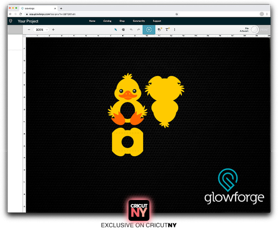Screen dimensions: 278x230
Task: Click the add artwork plus button
Action: (x=149, y=30)
